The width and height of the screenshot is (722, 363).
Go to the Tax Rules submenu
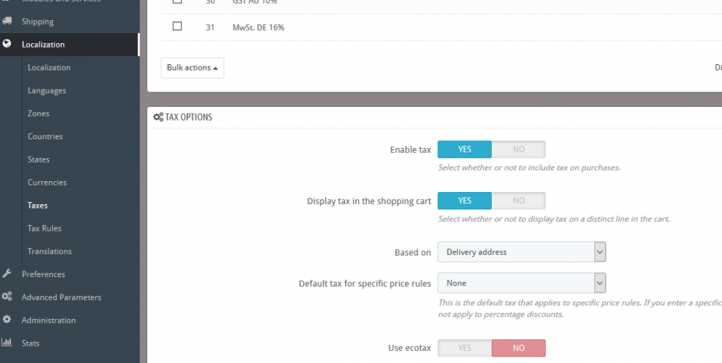(x=45, y=228)
